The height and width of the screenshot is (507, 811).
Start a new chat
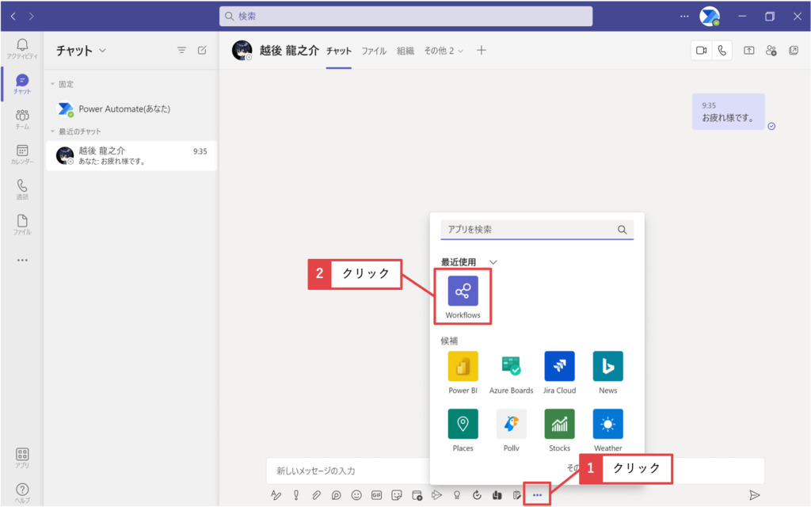coord(202,50)
